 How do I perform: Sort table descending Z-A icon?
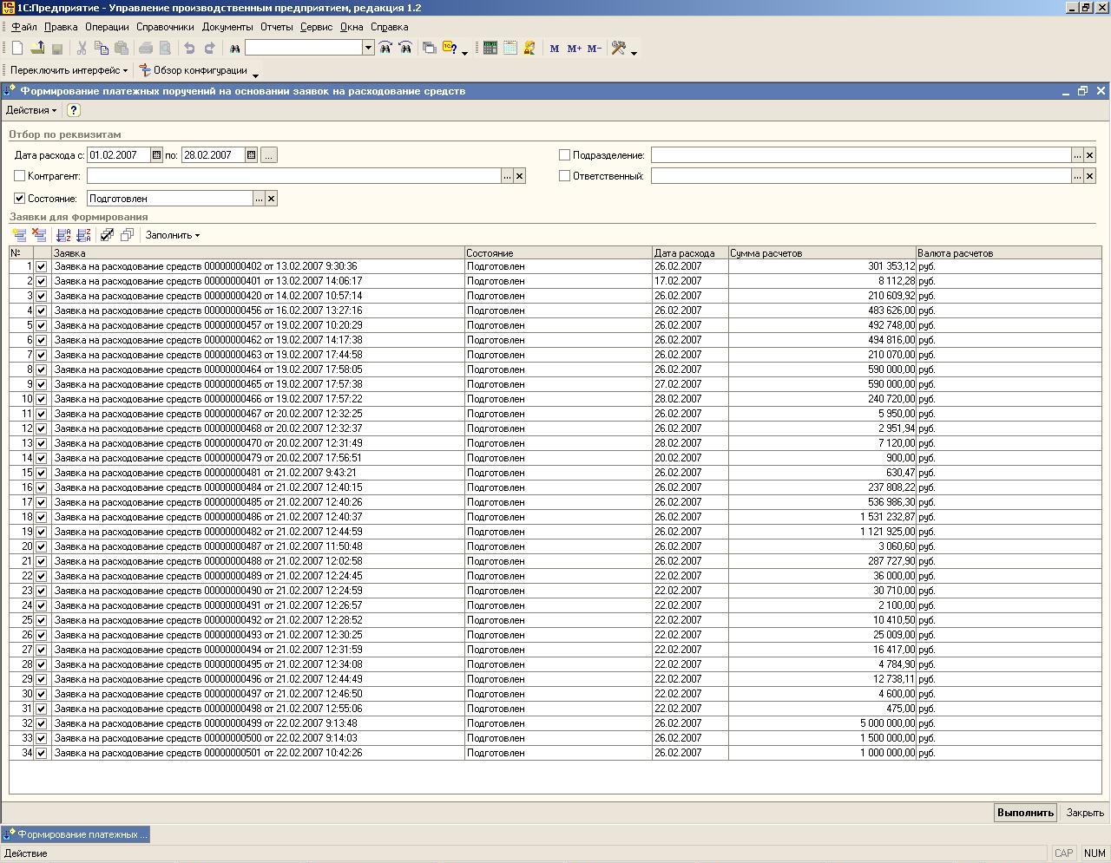tap(83, 235)
